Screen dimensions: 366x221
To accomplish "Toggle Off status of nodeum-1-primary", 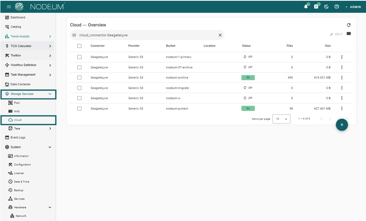I will click(248, 57).
